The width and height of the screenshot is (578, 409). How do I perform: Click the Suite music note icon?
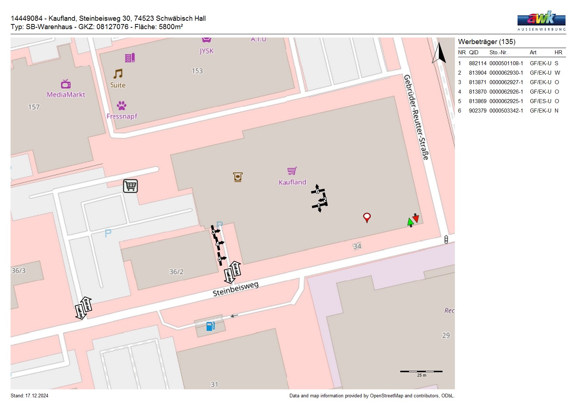118,74
